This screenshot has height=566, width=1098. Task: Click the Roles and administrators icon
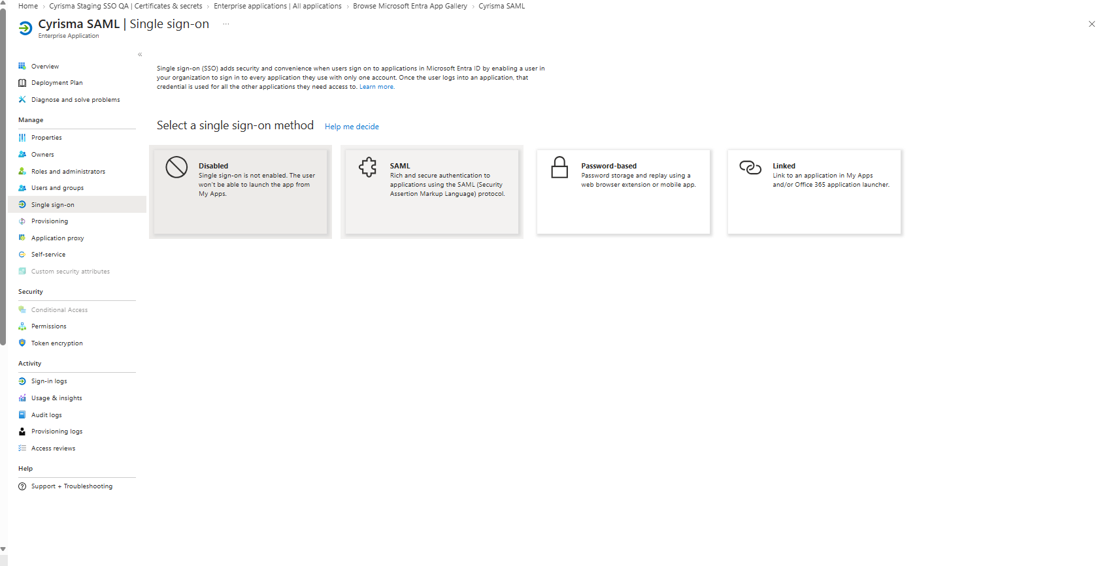[x=22, y=171]
